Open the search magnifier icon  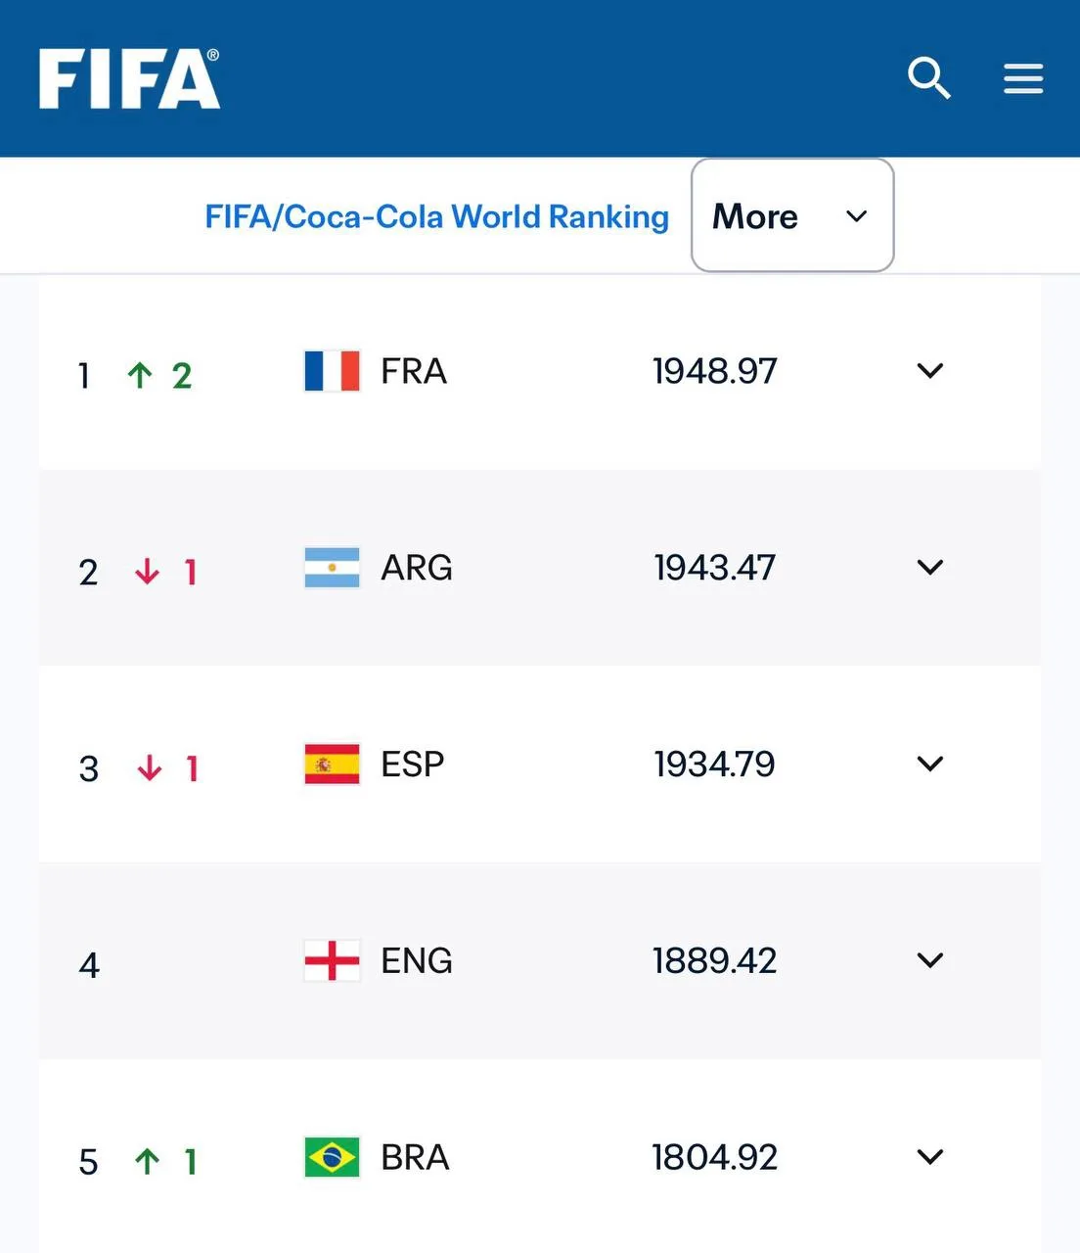click(x=929, y=78)
